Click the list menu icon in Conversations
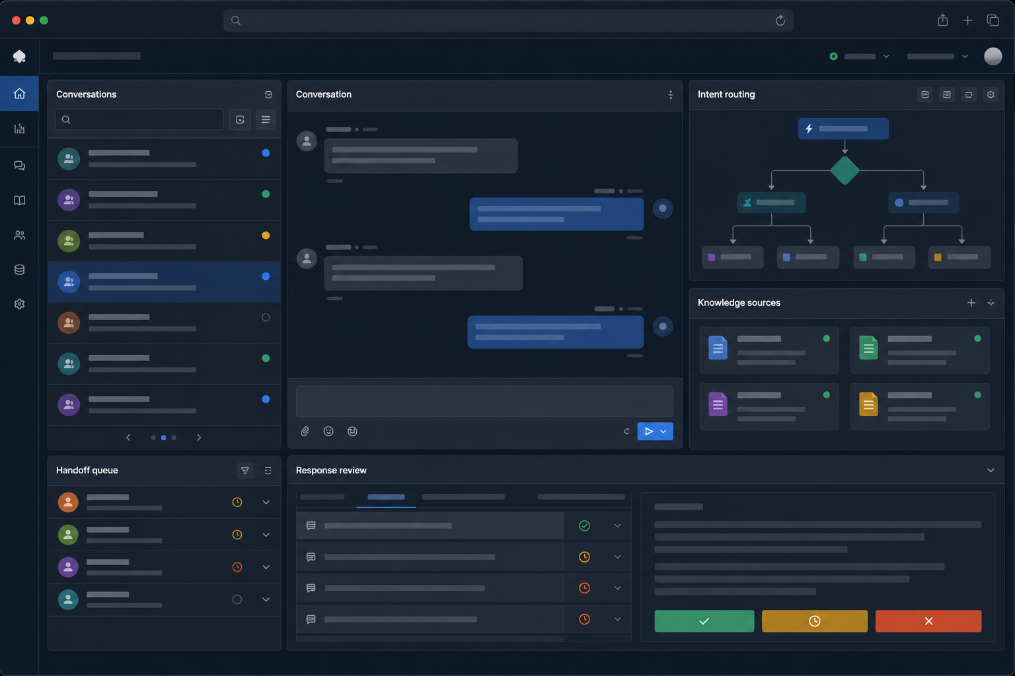Image resolution: width=1015 pixels, height=676 pixels. pyautogui.click(x=266, y=119)
